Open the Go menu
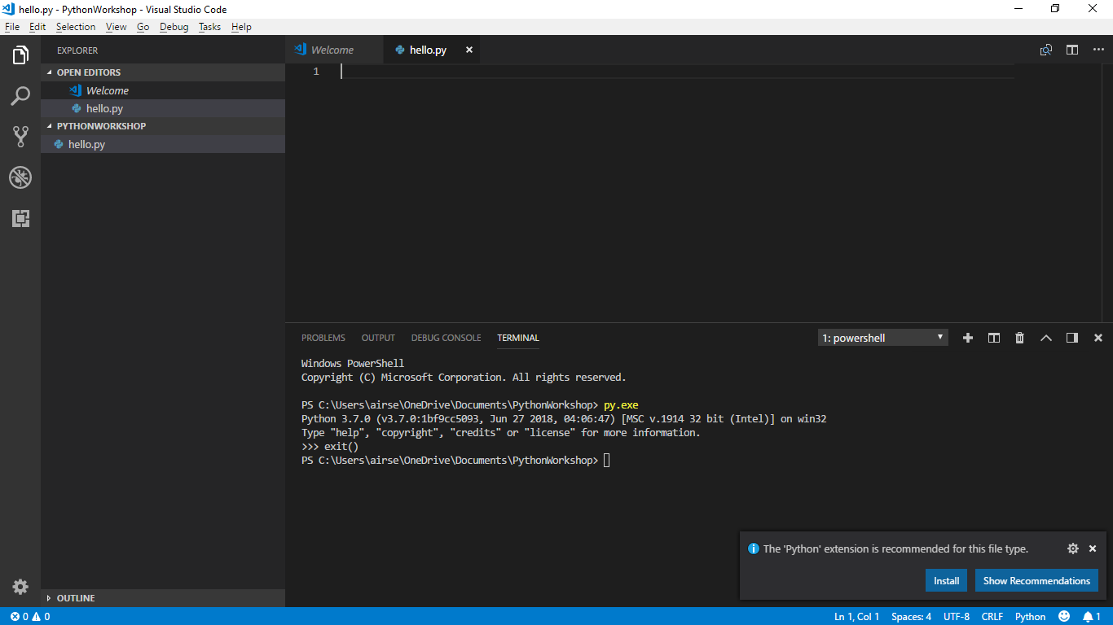 click(143, 27)
